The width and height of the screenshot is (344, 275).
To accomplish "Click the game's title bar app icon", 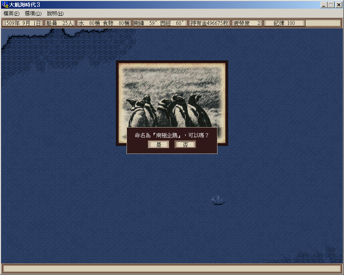I will point(5,5).
